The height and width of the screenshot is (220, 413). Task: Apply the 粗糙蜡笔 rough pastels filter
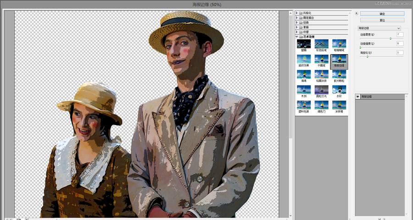pos(339,44)
